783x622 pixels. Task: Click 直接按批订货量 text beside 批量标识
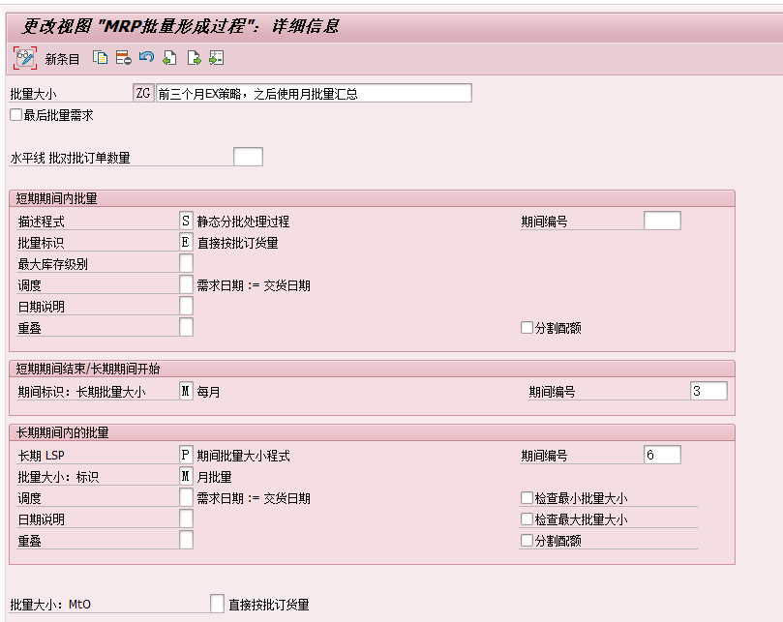[238, 243]
